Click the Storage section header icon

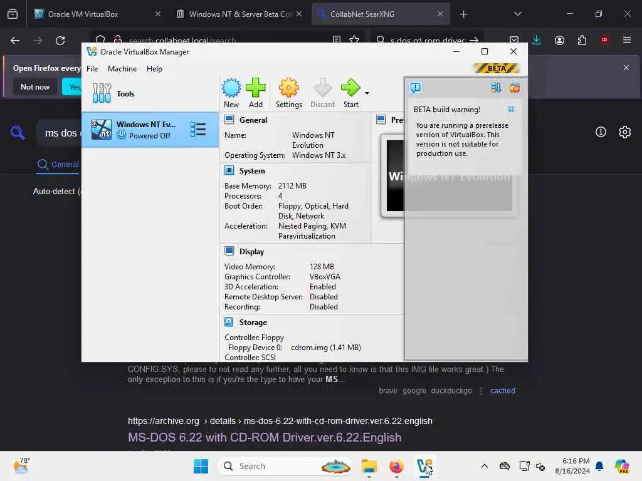point(229,322)
